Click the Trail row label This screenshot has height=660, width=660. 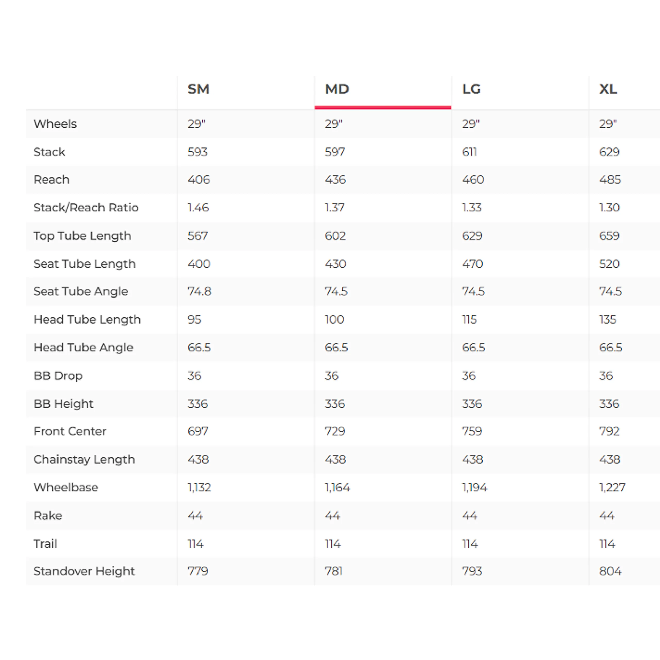click(x=45, y=543)
